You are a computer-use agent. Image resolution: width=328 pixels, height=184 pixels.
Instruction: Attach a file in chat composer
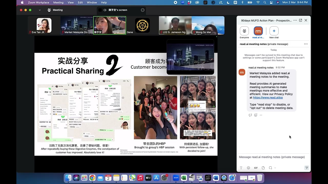tap(263, 168)
